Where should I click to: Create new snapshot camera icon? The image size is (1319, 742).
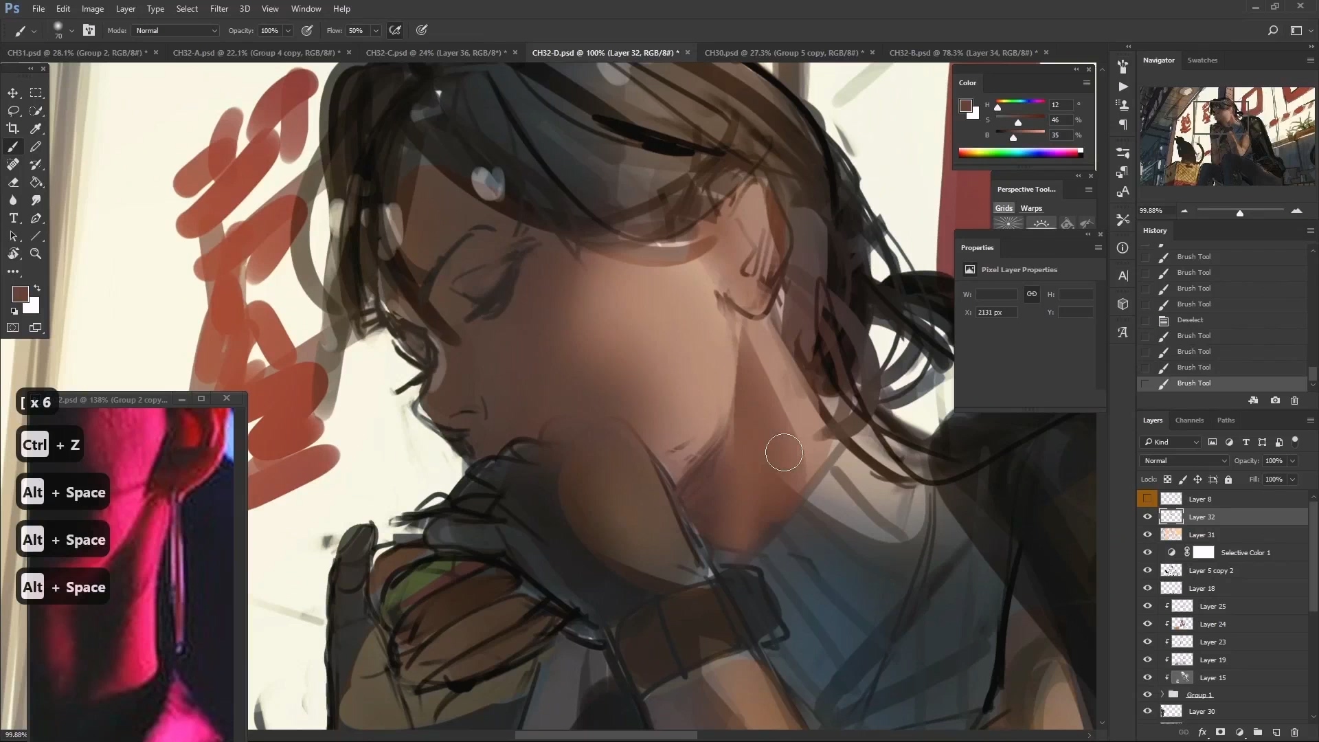[x=1275, y=401]
